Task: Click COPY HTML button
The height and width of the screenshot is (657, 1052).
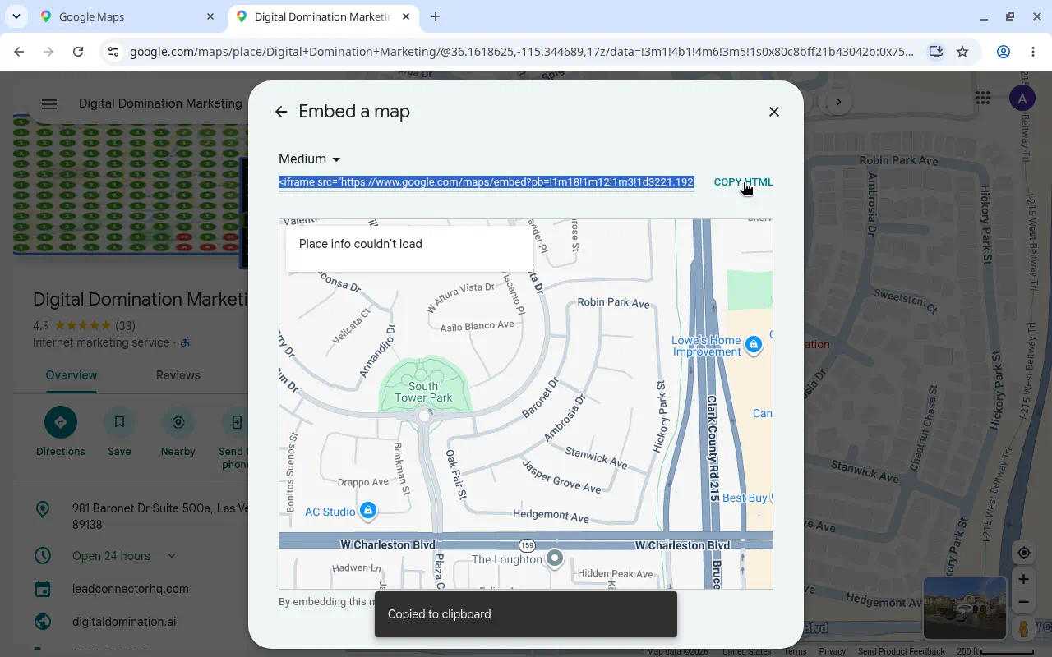Action: coord(743,182)
